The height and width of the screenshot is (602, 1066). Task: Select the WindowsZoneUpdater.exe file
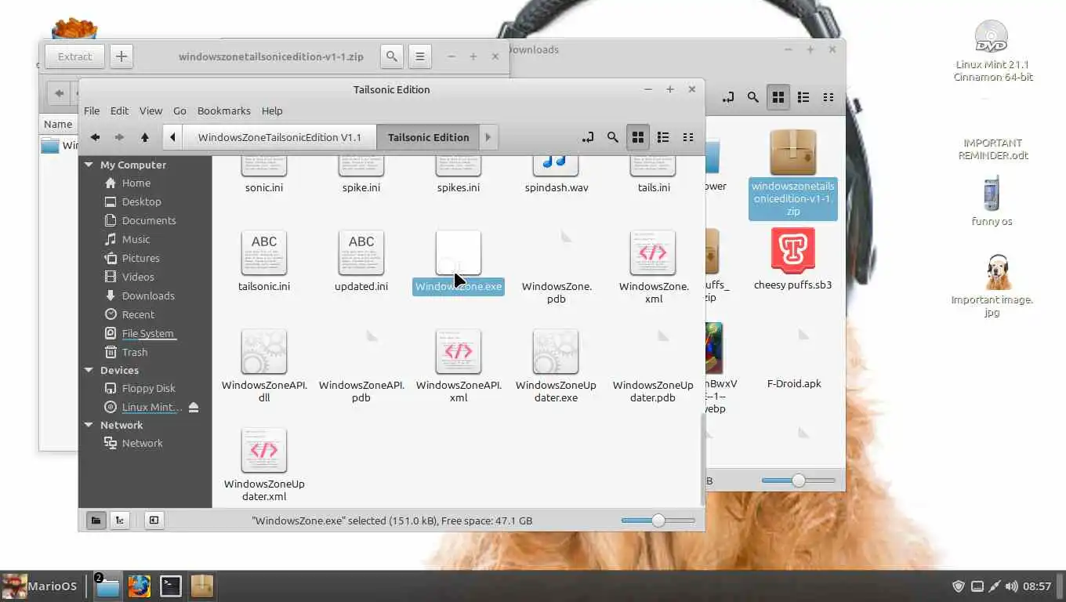556,367
